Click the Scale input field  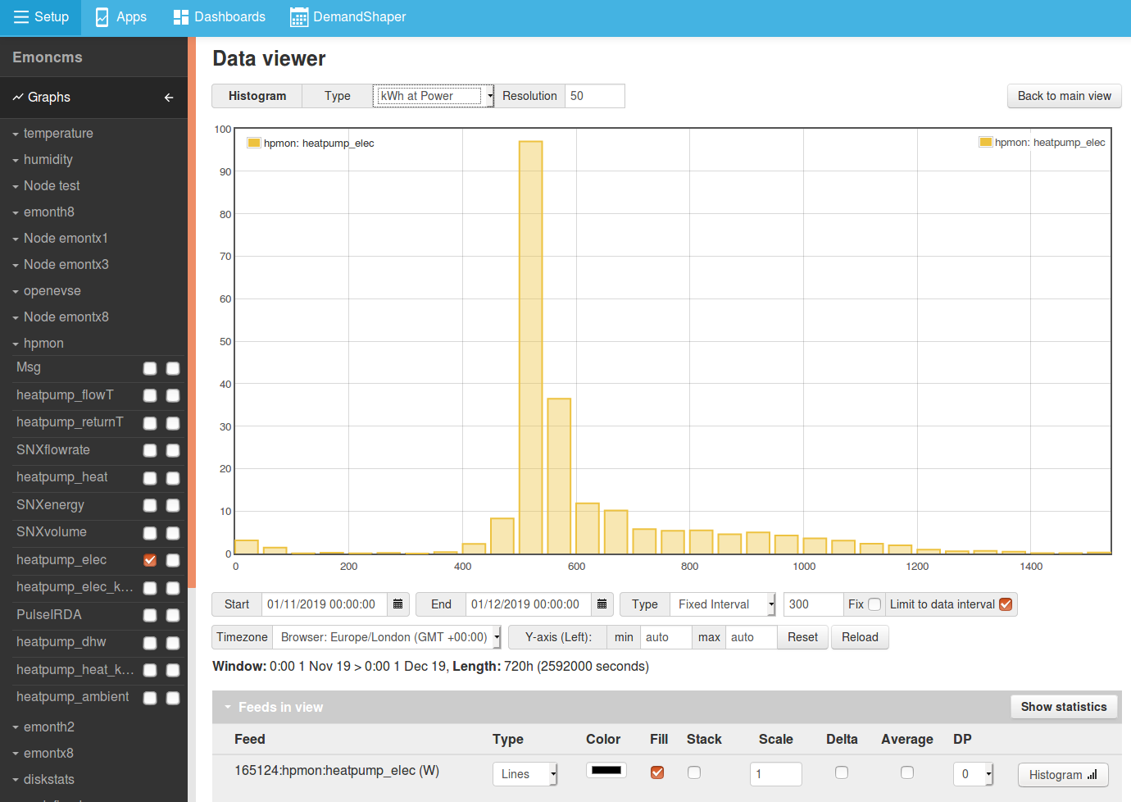(775, 774)
